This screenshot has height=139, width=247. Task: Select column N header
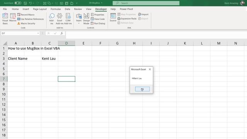pyautogui.click(x=236, y=43)
